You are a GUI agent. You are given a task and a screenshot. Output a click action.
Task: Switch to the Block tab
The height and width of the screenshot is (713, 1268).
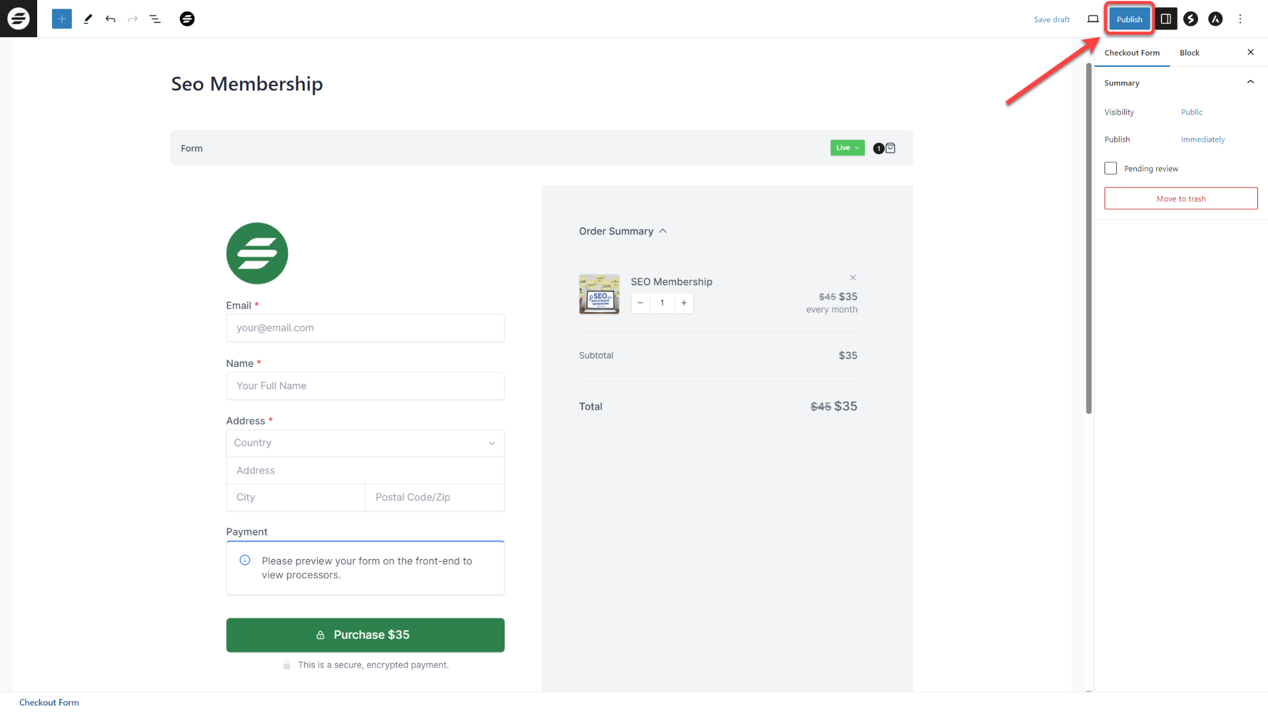[x=1189, y=53]
